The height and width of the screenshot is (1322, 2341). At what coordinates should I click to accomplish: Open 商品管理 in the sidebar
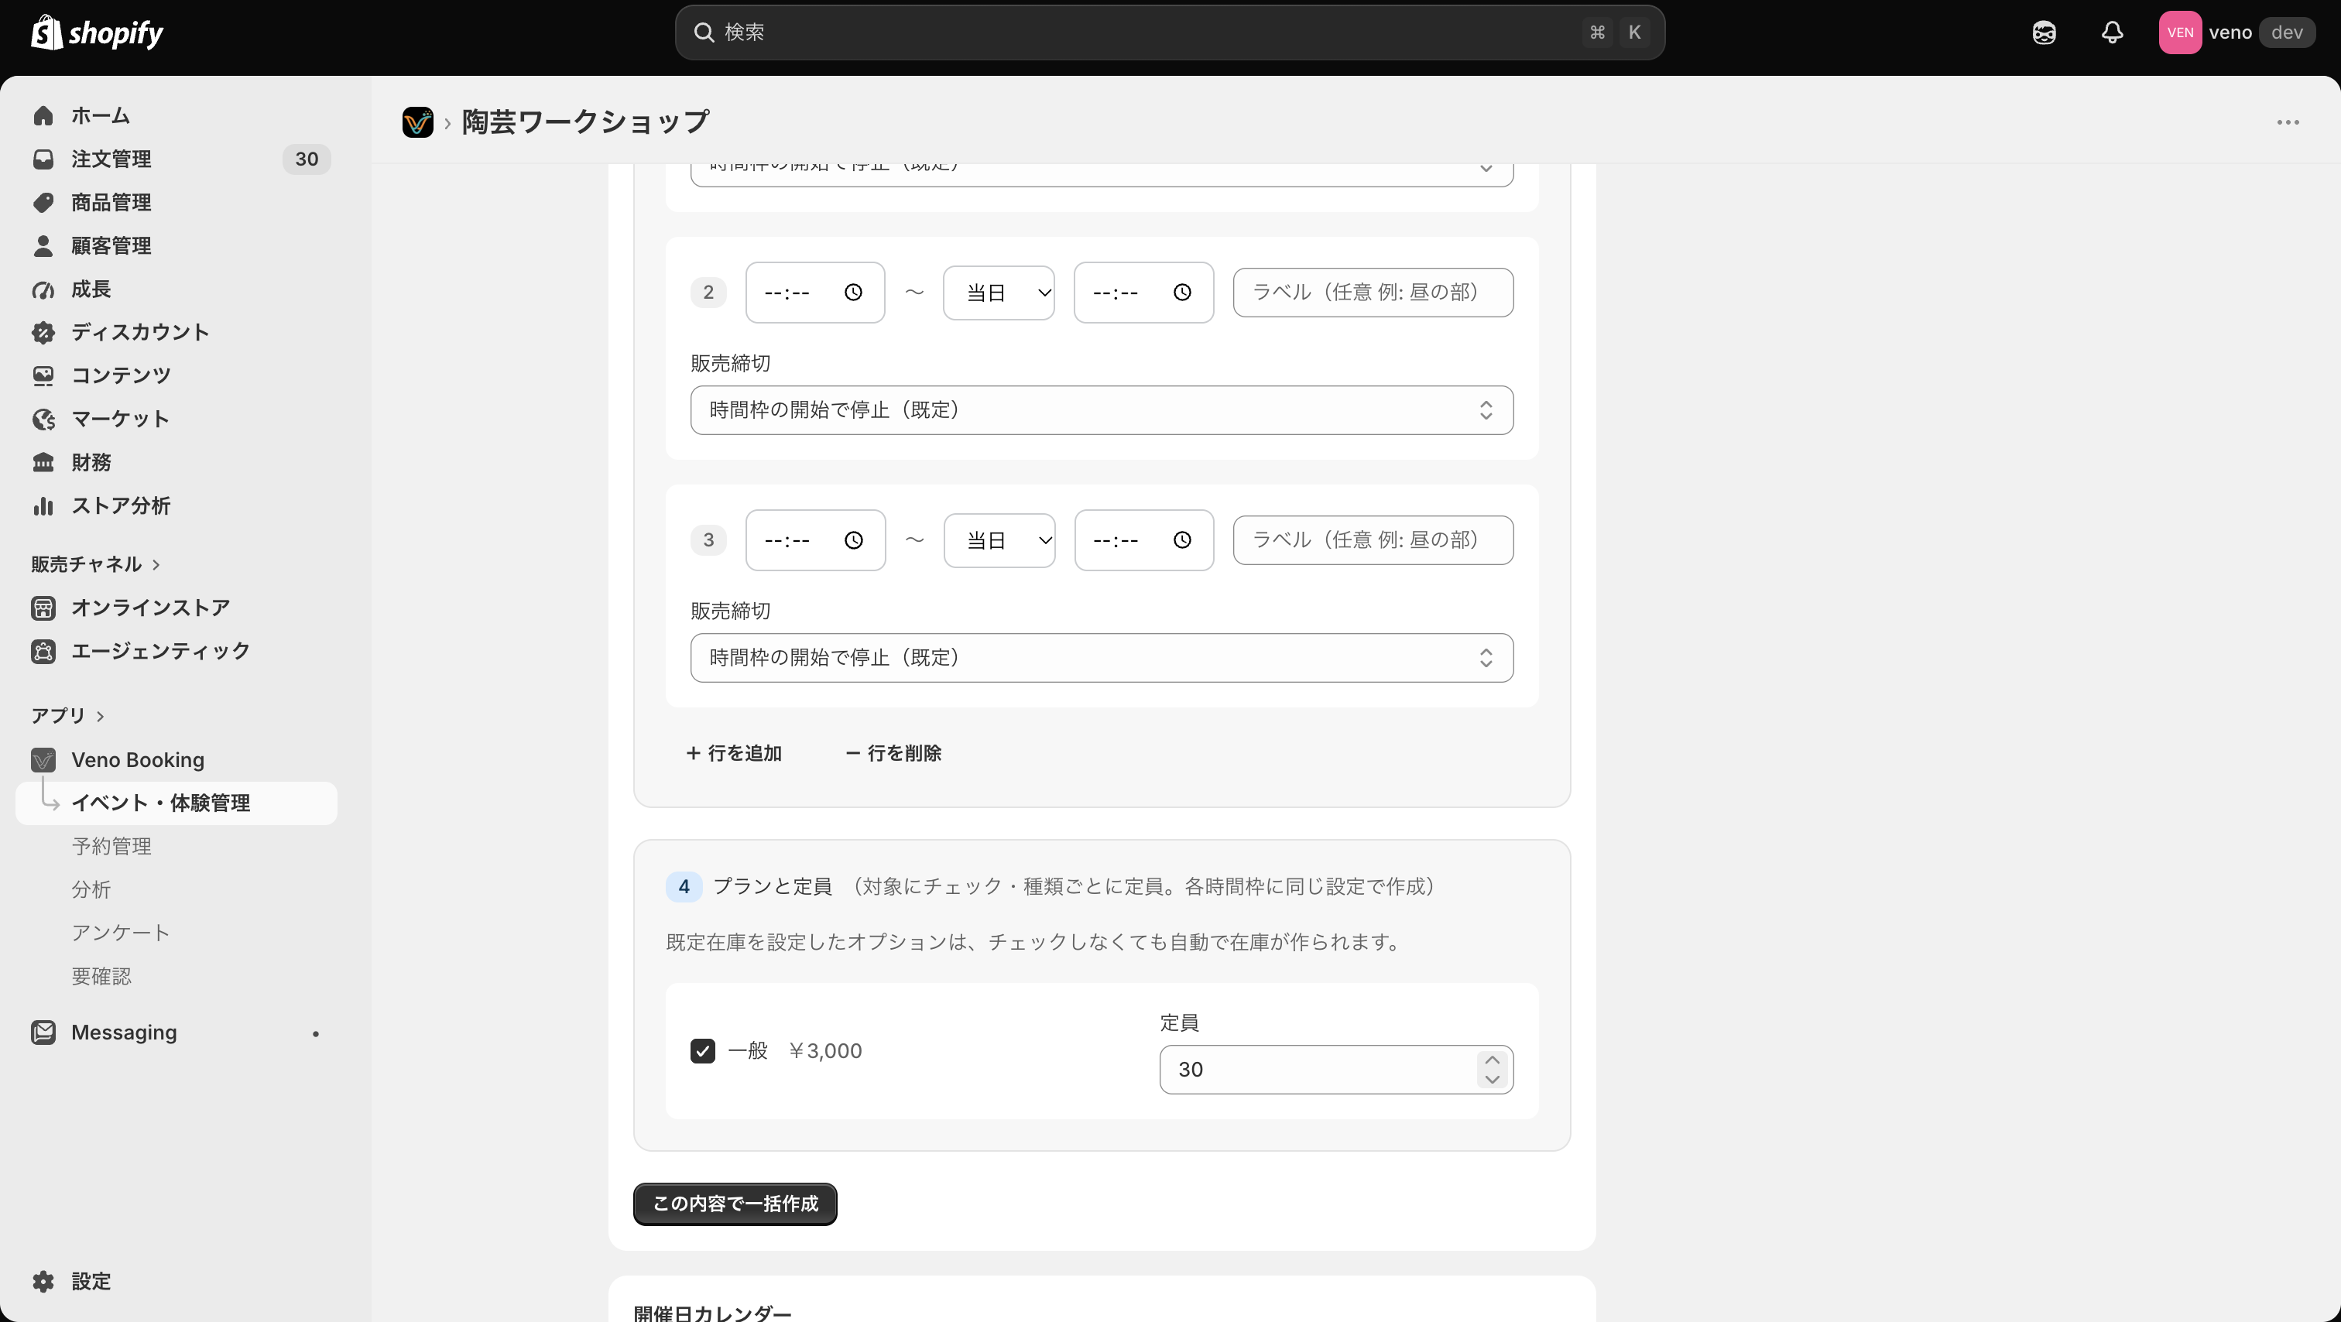[177, 203]
